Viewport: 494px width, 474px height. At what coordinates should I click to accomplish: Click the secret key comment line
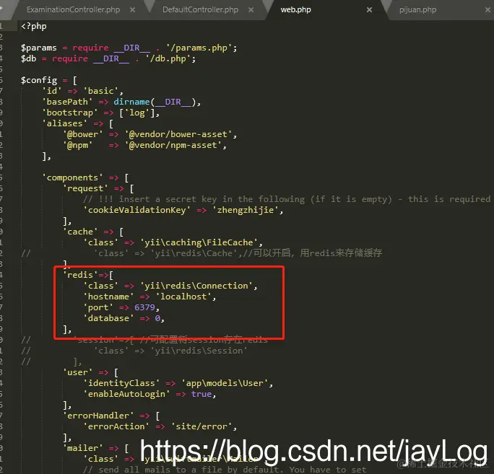click(287, 200)
